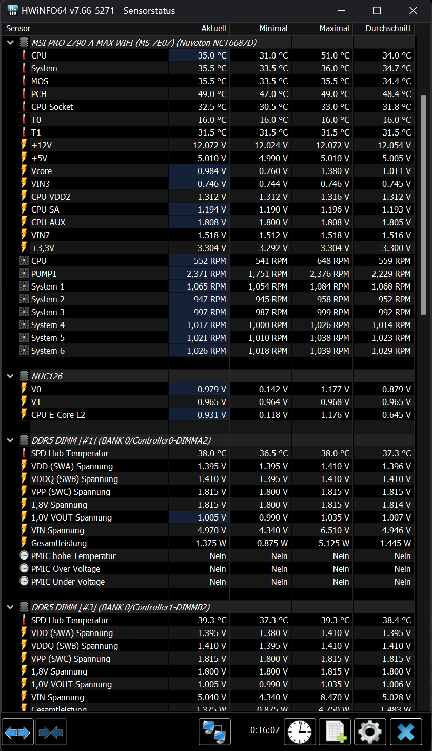
Task: Click the PMIC hohe Temperatur clock icon
Action: click(24, 556)
